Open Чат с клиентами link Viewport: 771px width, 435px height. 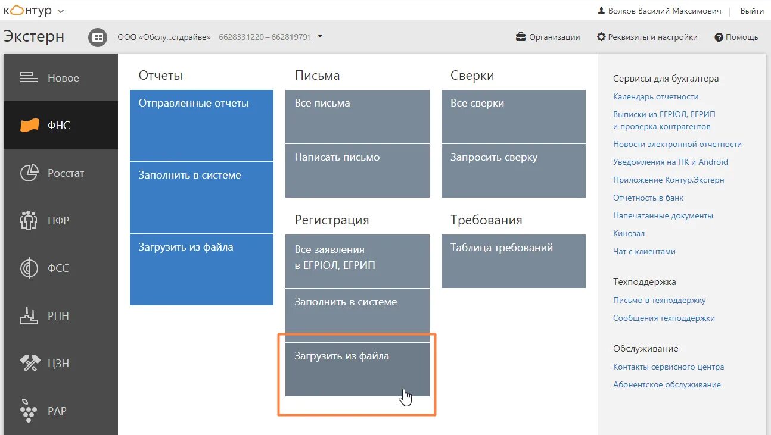(644, 251)
